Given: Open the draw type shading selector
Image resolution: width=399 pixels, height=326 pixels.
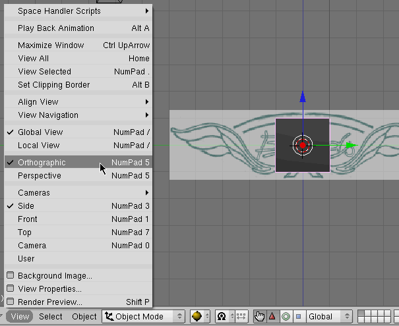Looking at the screenshot, I should [x=200, y=317].
